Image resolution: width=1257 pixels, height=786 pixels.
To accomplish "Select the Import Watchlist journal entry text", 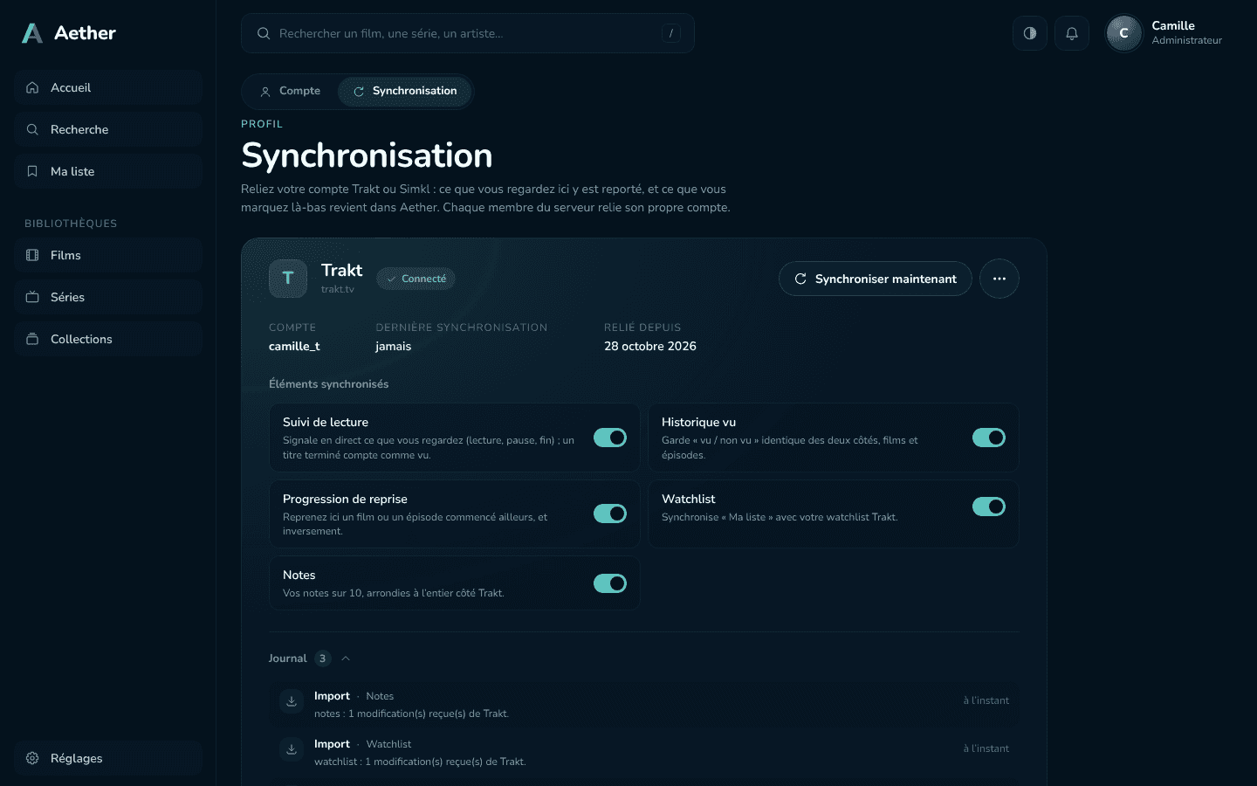I will point(420,753).
